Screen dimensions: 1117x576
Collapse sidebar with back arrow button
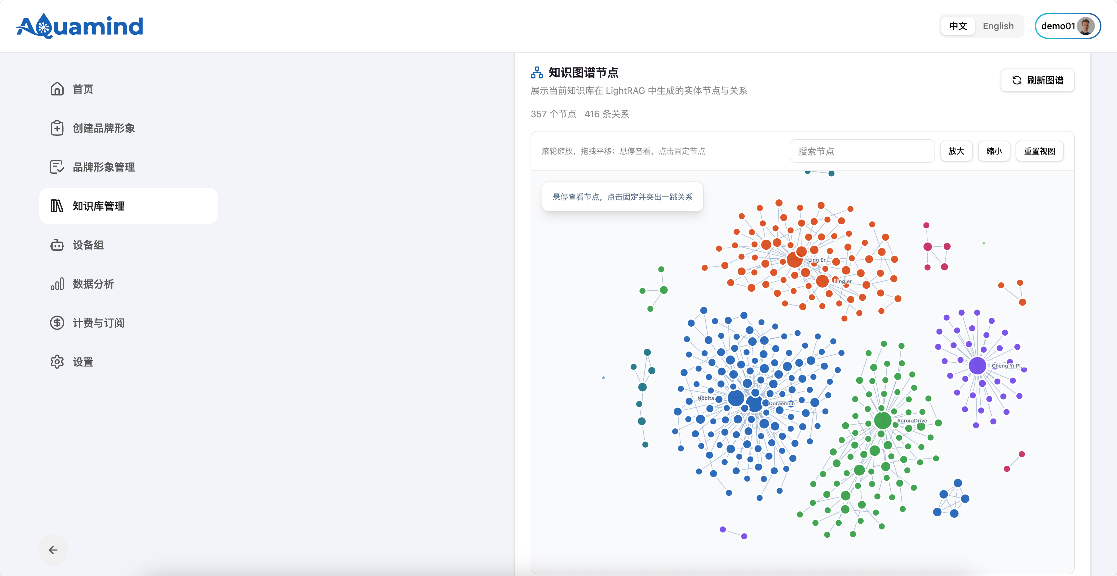(x=53, y=550)
